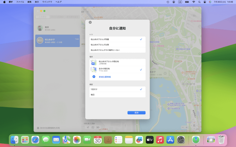Toggle the 3D map view

(98, 127)
